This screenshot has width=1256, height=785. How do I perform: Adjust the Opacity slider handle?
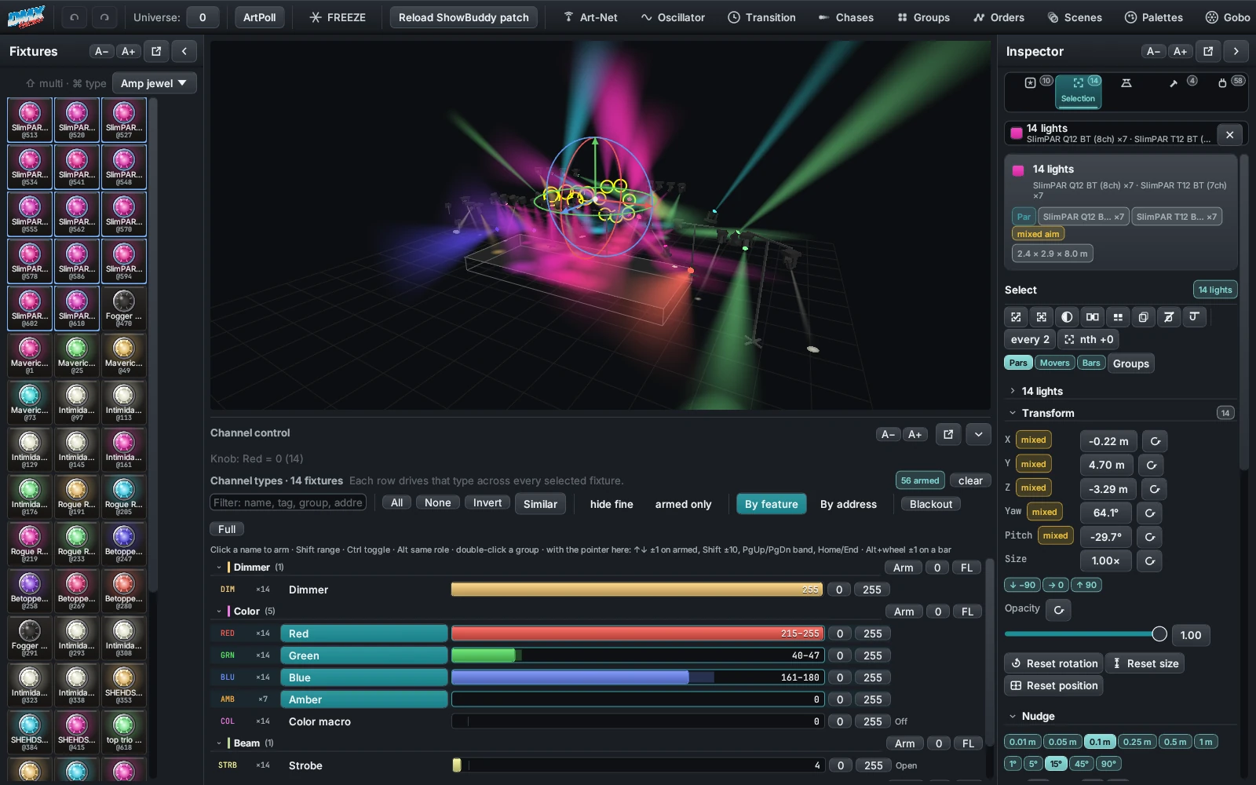[1159, 634]
